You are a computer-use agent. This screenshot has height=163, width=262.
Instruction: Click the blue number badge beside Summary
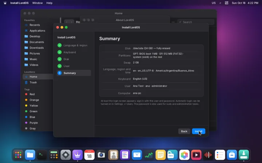point(59,73)
